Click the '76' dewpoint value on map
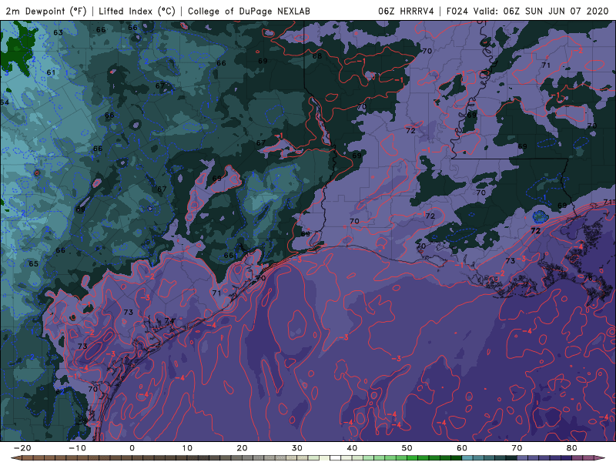This screenshot has width=616, height=462. pyautogui.click(x=588, y=278)
